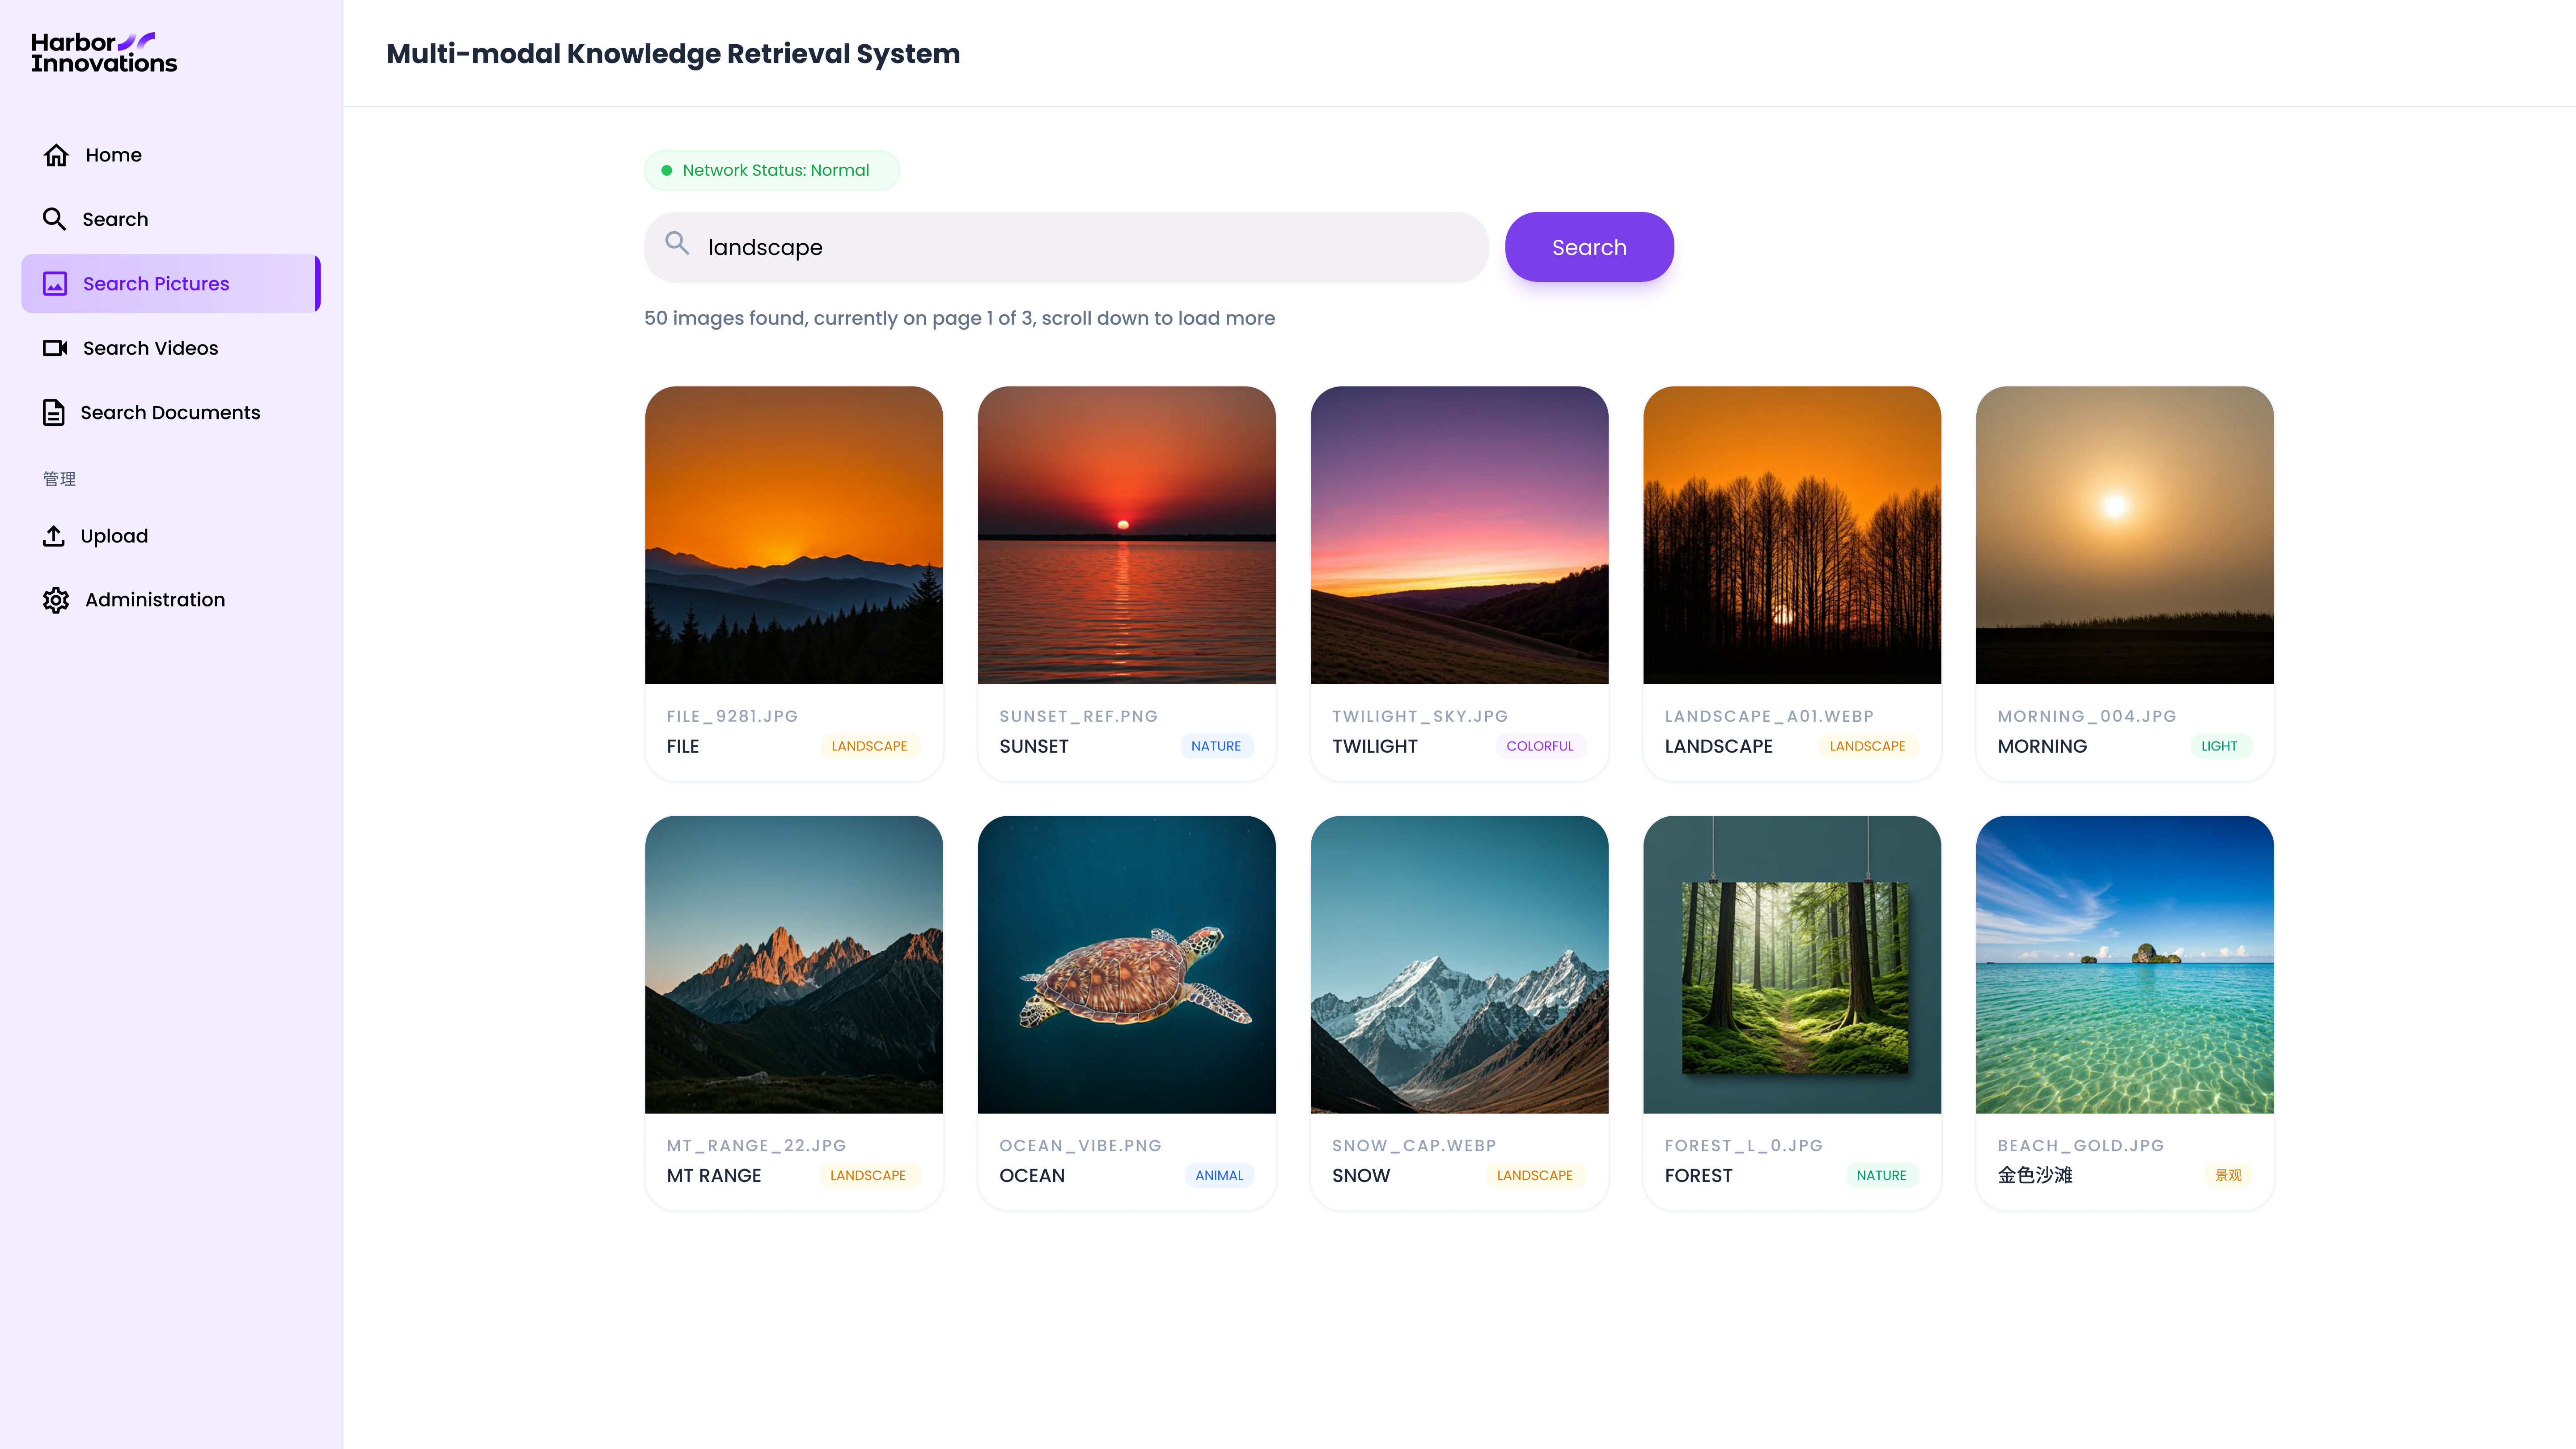
Task: Open the SUNSET_REF.PNG lake sunset thumbnail
Action: [x=1127, y=535]
